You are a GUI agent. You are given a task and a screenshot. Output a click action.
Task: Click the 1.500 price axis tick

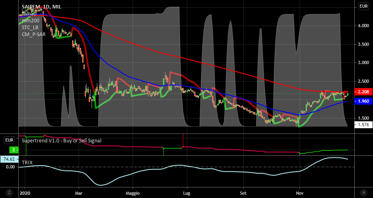(364, 118)
